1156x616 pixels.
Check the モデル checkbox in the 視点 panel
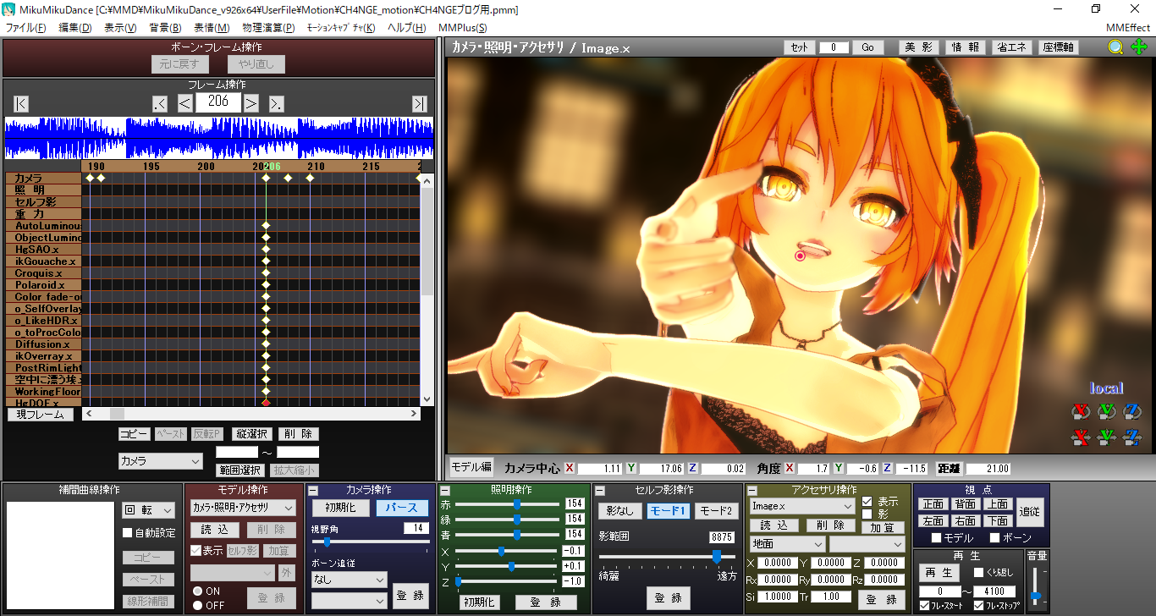pos(936,537)
